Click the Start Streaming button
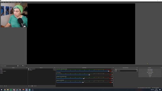Image resolution: width=162 pixels, height=91 pixels. click(150, 69)
